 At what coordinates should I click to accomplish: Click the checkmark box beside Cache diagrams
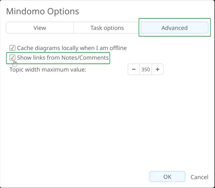coord(12,48)
